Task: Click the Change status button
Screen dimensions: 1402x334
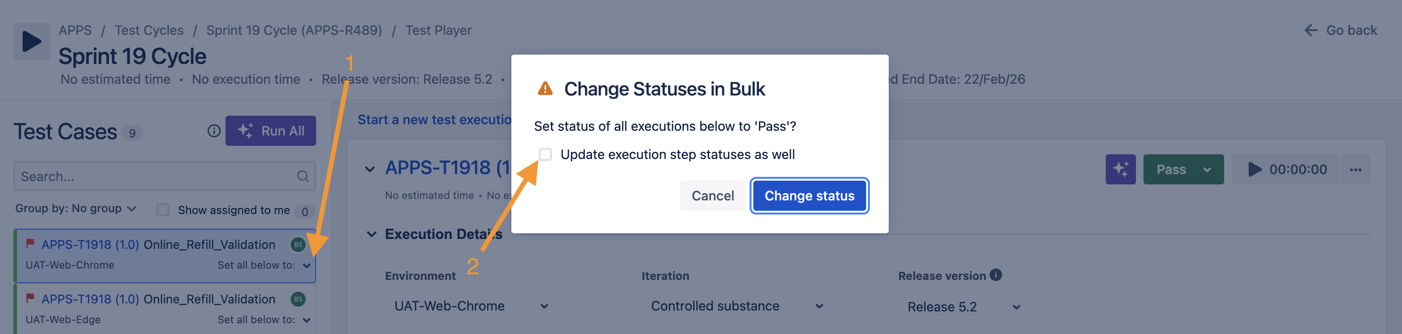Action: pyautogui.click(x=809, y=196)
